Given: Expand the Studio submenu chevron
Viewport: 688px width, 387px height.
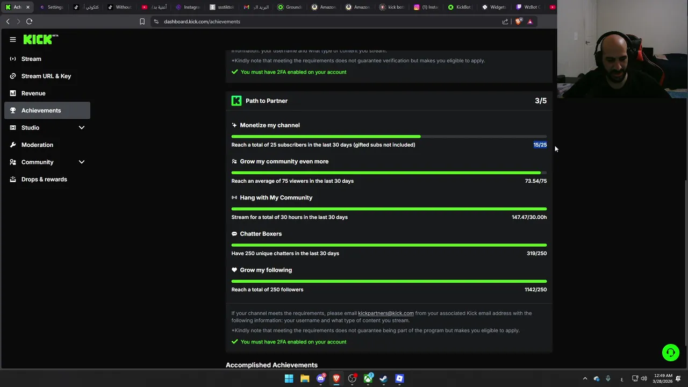Looking at the screenshot, I should [82, 127].
